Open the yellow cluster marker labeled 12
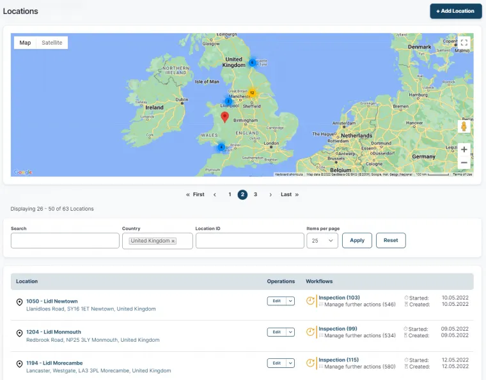The image size is (486, 380). [x=252, y=93]
